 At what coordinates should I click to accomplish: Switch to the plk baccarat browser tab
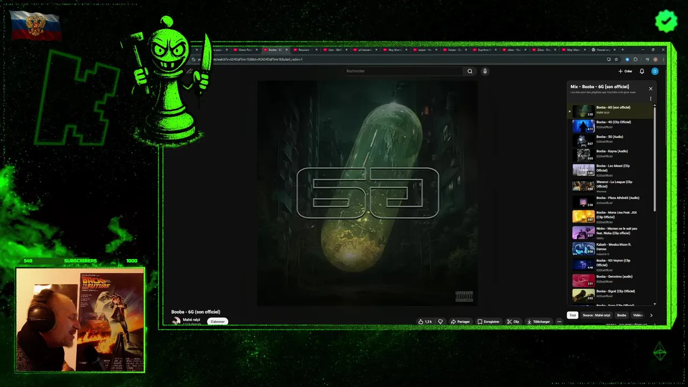pos(366,49)
